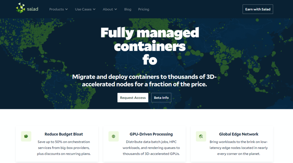Viewport: 293px width, 163px height.
Task: Go to the Pricing page
Action: pos(144,9)
